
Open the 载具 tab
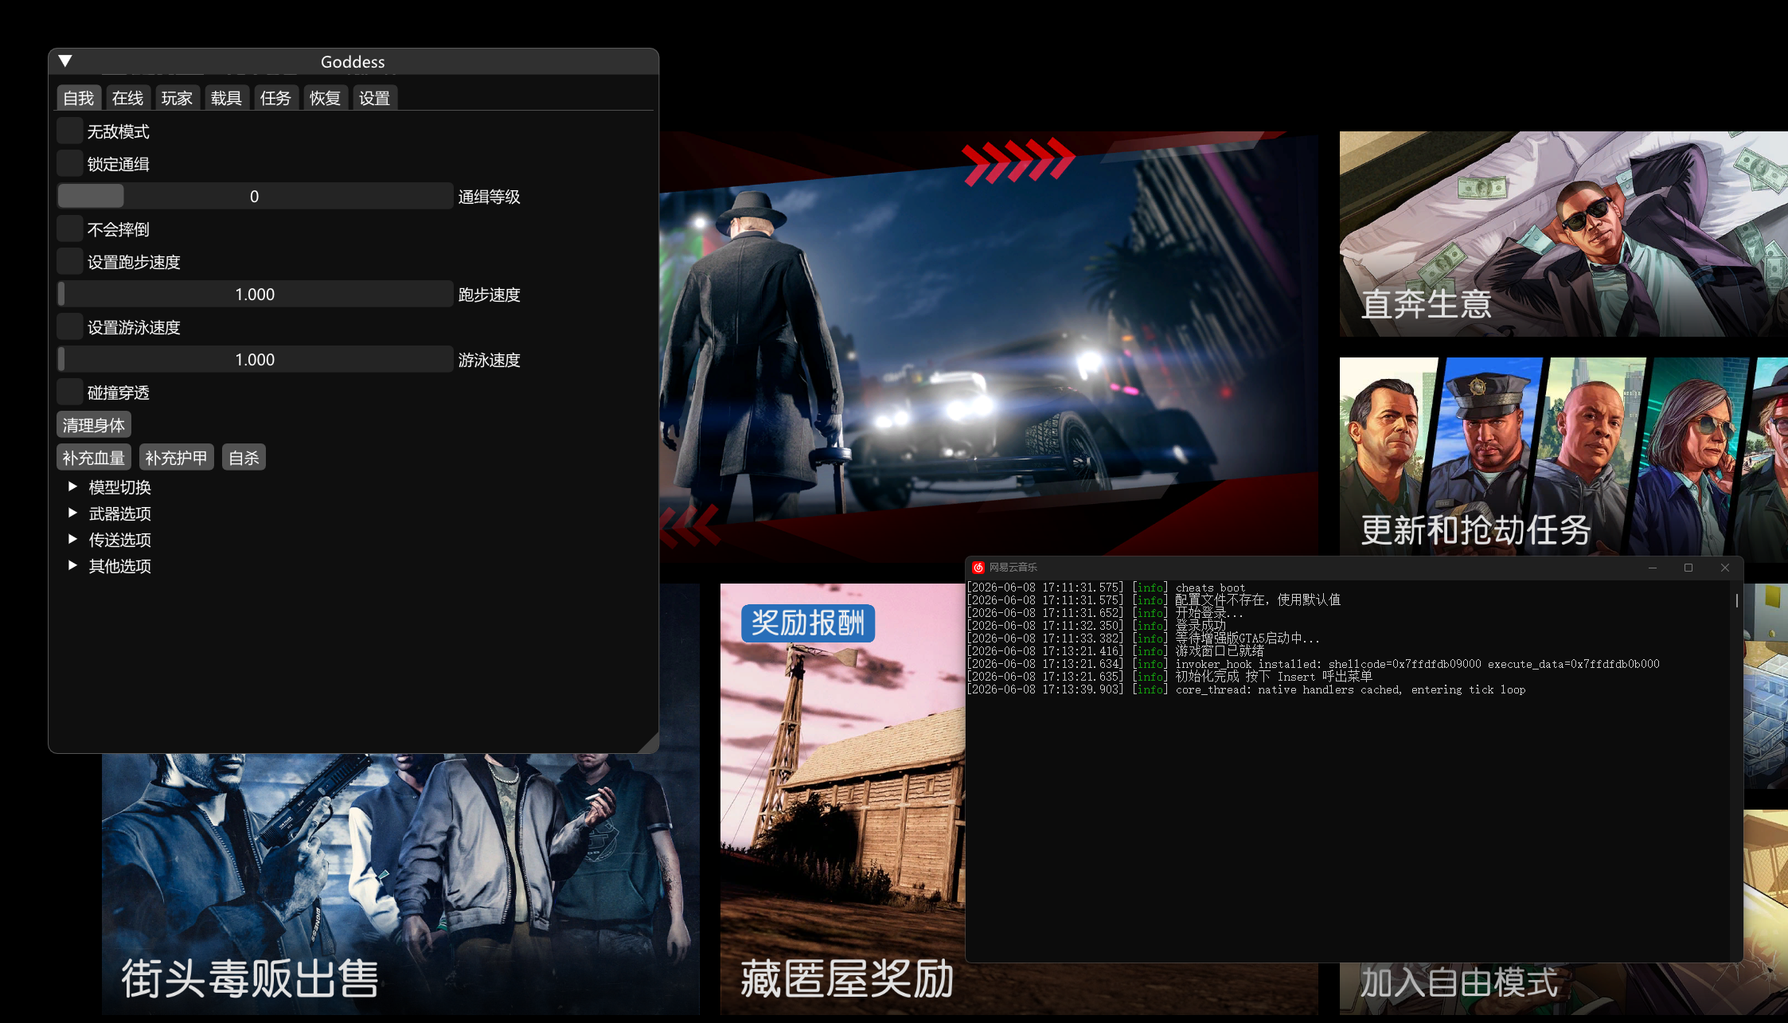[226, 98]
